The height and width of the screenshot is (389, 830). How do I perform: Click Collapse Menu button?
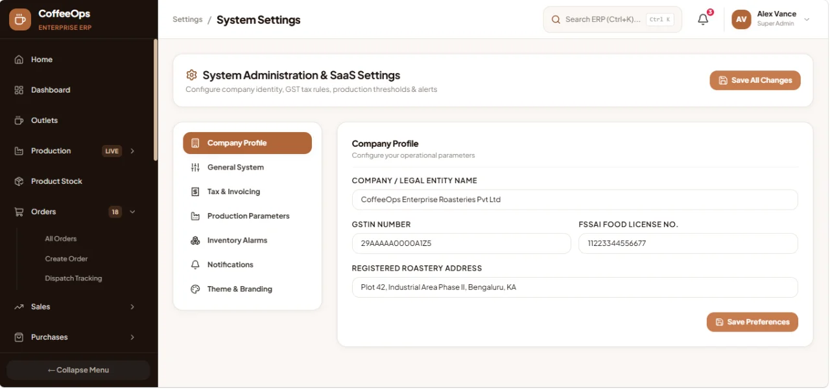coord(78,370)
